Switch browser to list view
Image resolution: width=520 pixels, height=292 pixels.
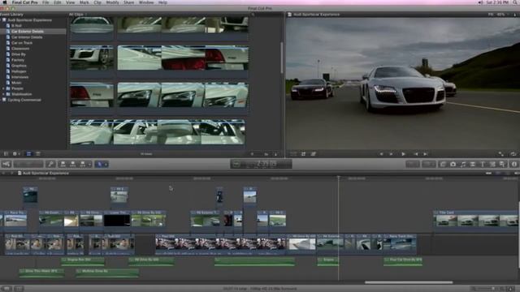click(x=38, y=153)
